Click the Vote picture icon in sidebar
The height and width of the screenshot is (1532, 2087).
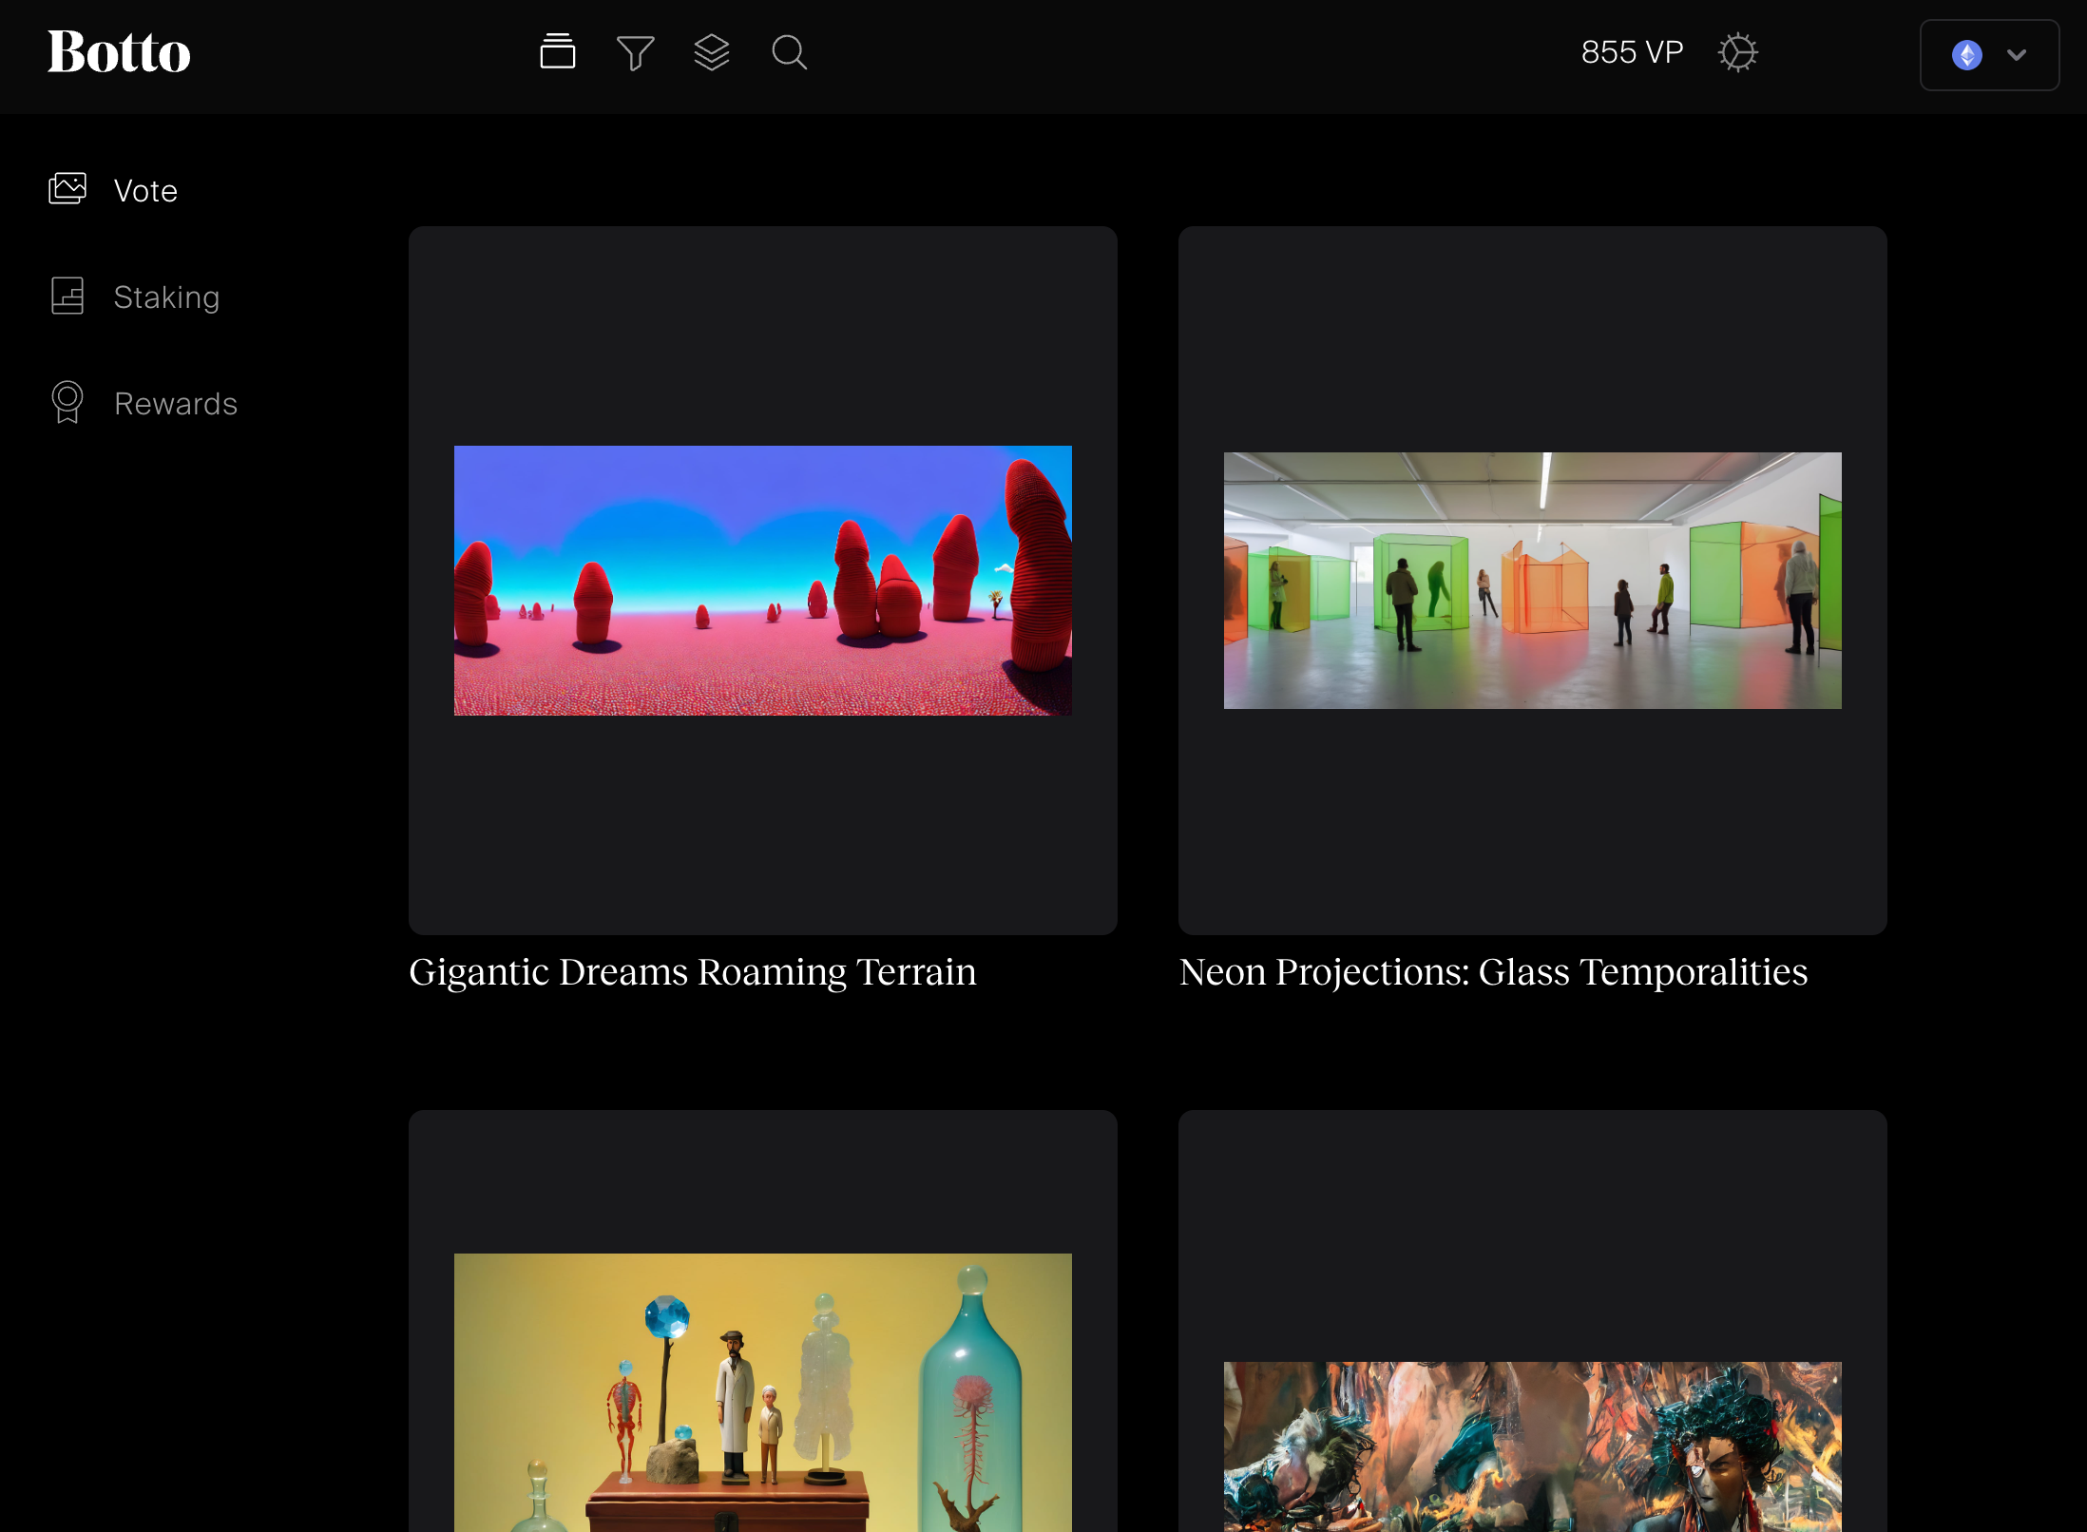[67, 189]
